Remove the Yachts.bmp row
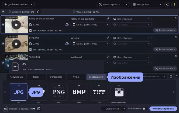 [176, 56]
